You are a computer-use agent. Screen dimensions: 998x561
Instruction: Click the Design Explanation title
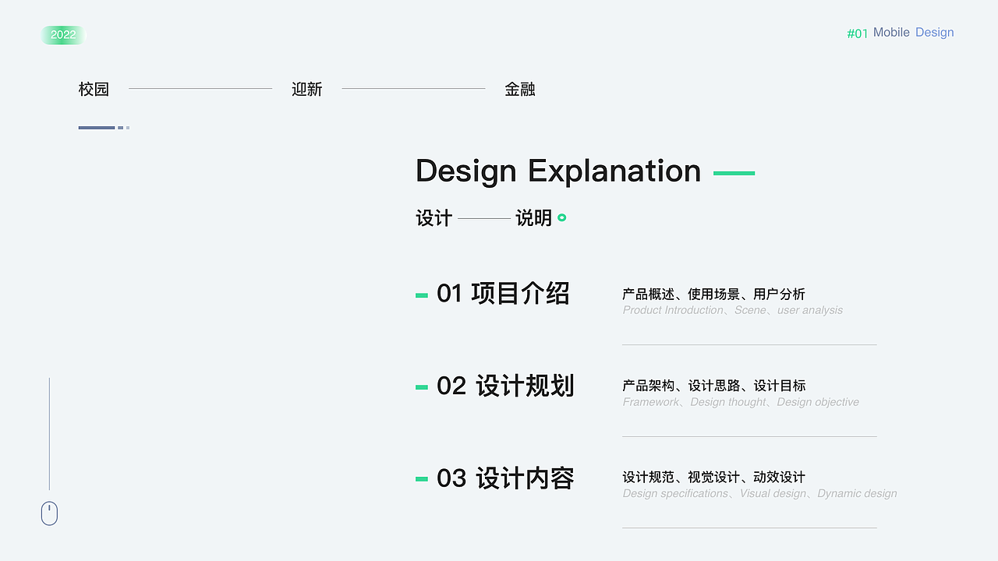click(x=558, y=171)
